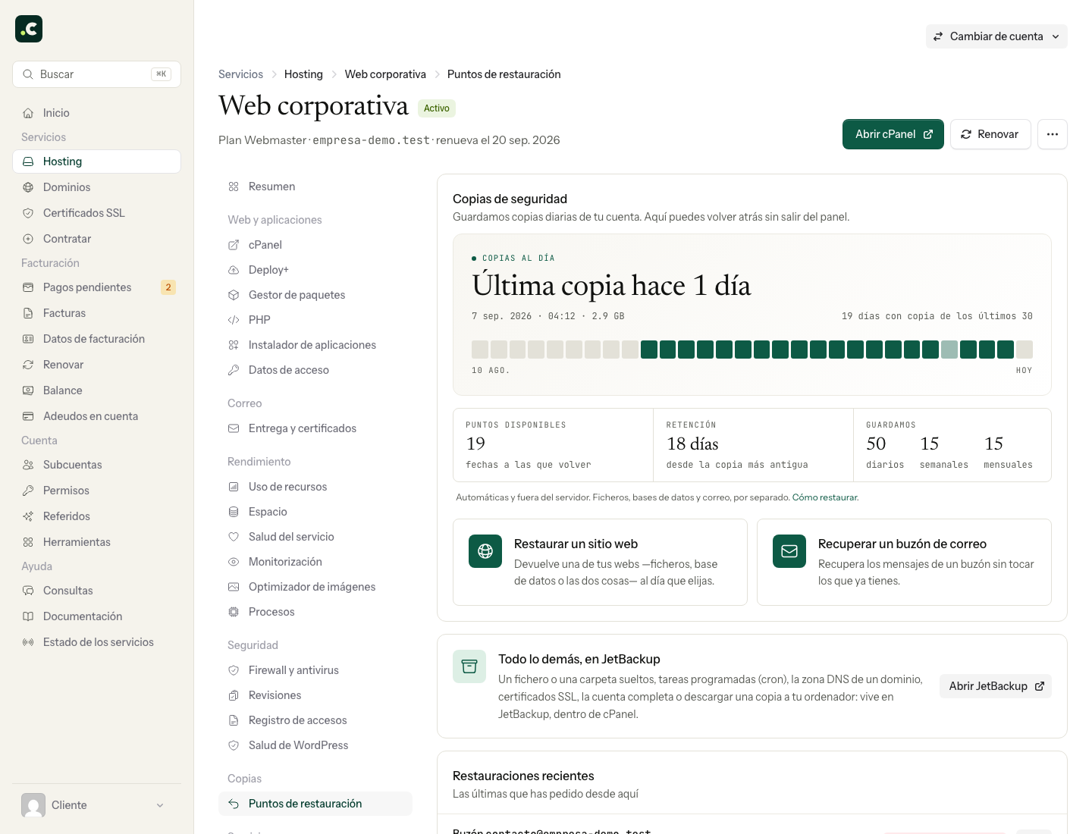Click the Gestor de paquetes box icon
Screen dimensions: 1092x834
pos(234,295)
